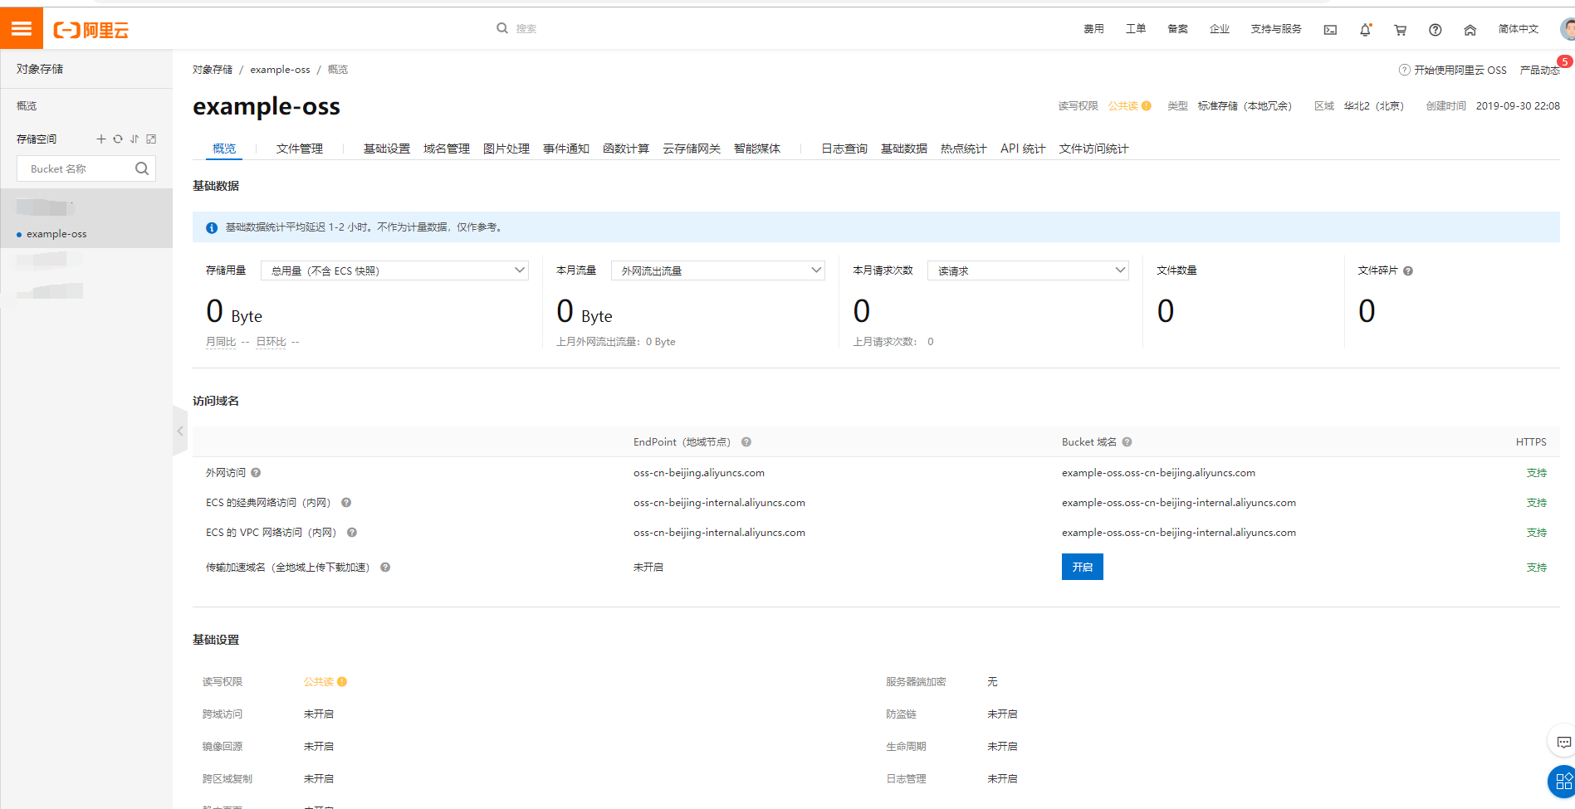Open the 备案 menu in the top bar
This screenshot has width=1575, height=809.
[1177, 29]
